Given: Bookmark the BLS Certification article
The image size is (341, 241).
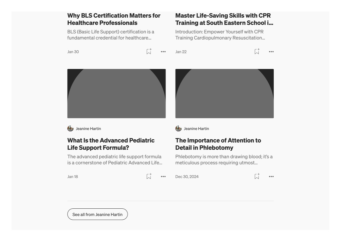Looking at the screenshot, I should [x=149, y=51].
